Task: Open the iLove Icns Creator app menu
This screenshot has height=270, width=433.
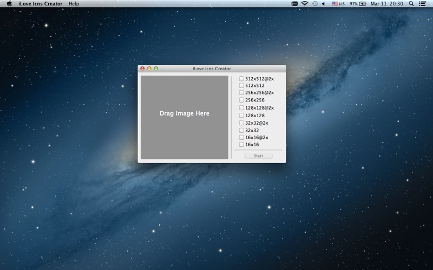Action: (x=40, y=4)
